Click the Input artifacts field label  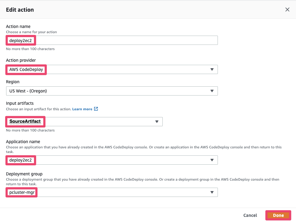tap(20, 103)
